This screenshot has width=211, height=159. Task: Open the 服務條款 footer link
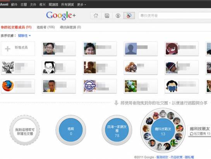pos(162,157)
